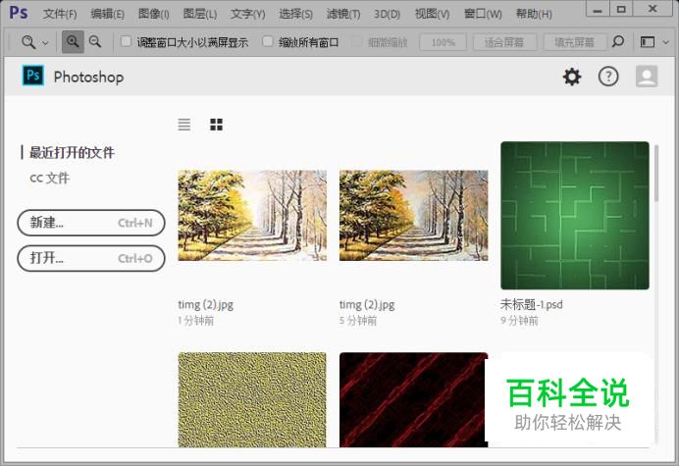Open the 图层(L) menu
Image resolution: width=679 pixels, height=466 pixels.
199,15
